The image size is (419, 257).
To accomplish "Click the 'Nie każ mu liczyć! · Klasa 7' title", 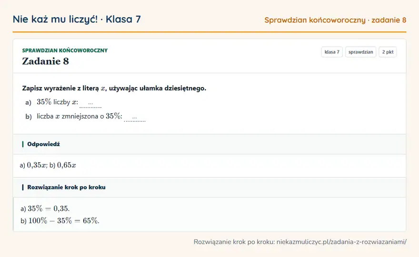I will pyautogui.click(x=77, y=19).
